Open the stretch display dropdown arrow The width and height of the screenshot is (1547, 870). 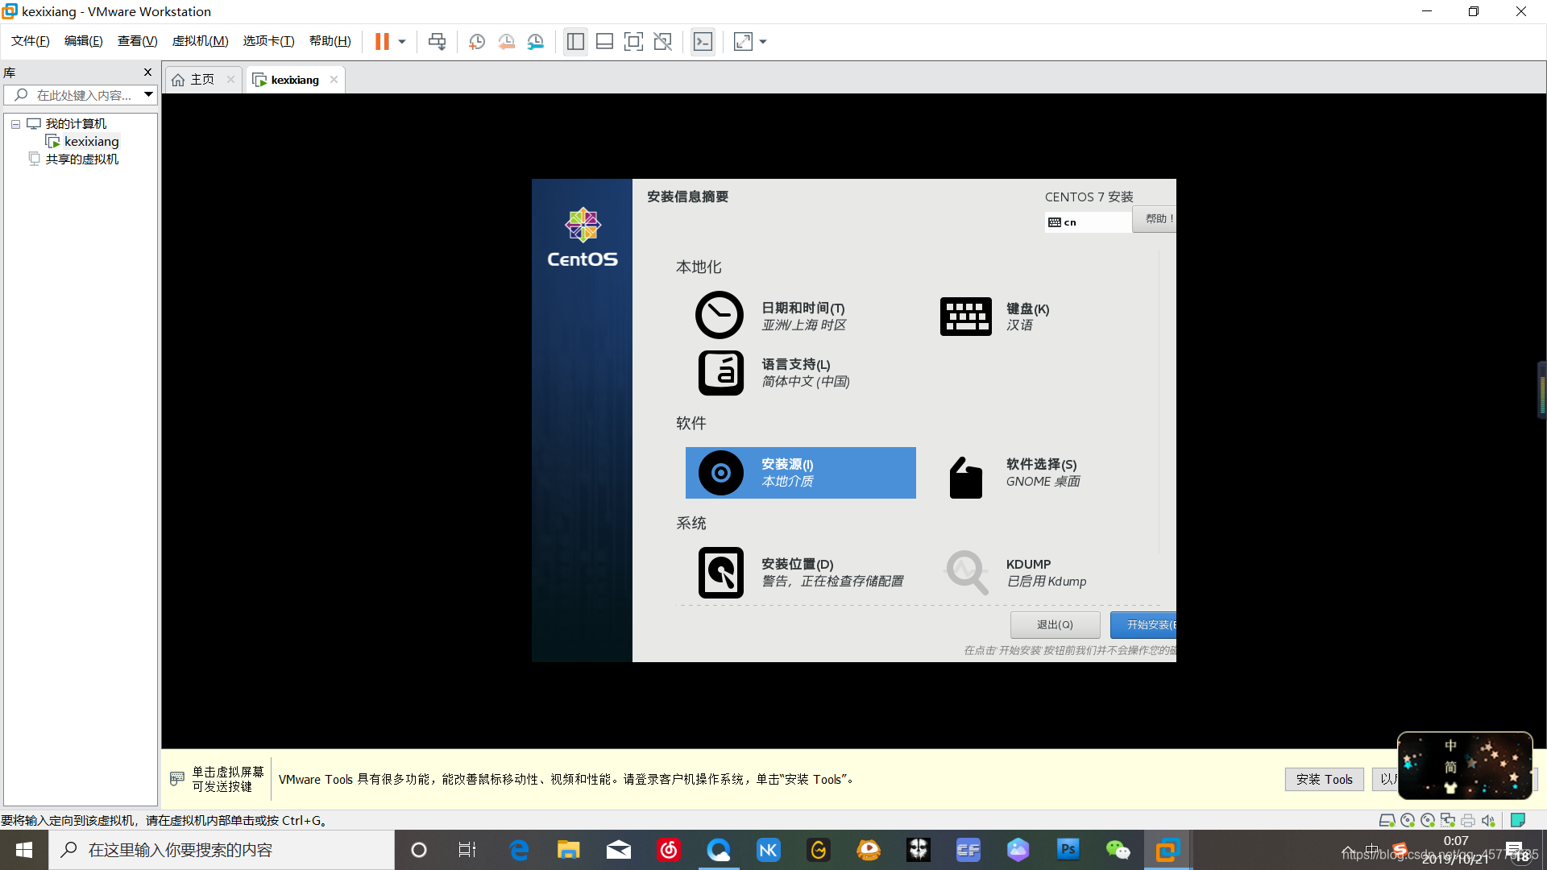763,42
